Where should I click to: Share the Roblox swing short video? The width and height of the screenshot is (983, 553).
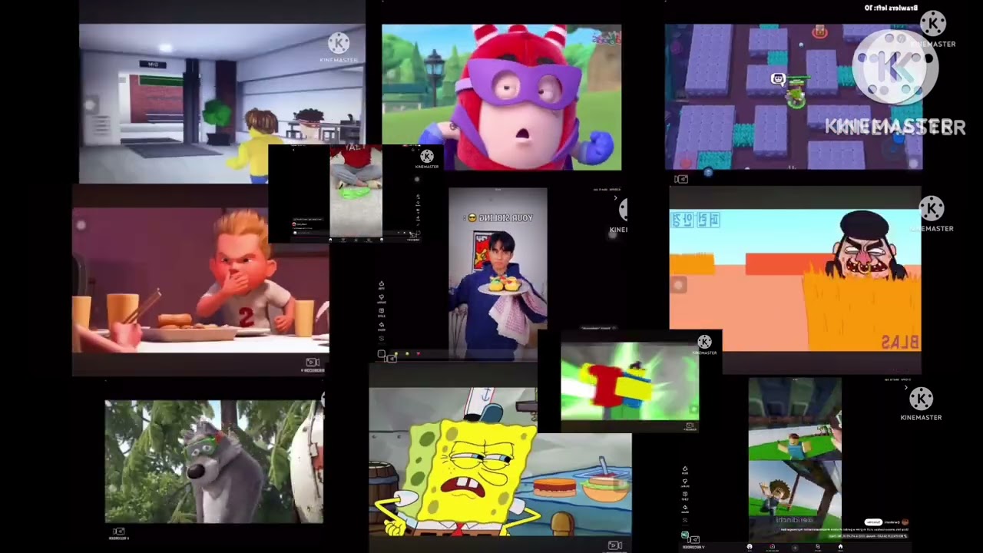tap(685, 508)
